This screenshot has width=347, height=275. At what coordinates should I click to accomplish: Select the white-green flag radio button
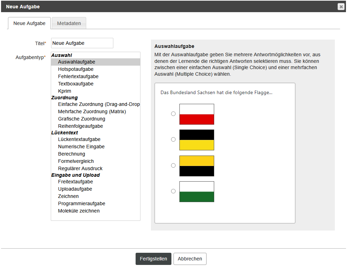(x=173, y=191)
